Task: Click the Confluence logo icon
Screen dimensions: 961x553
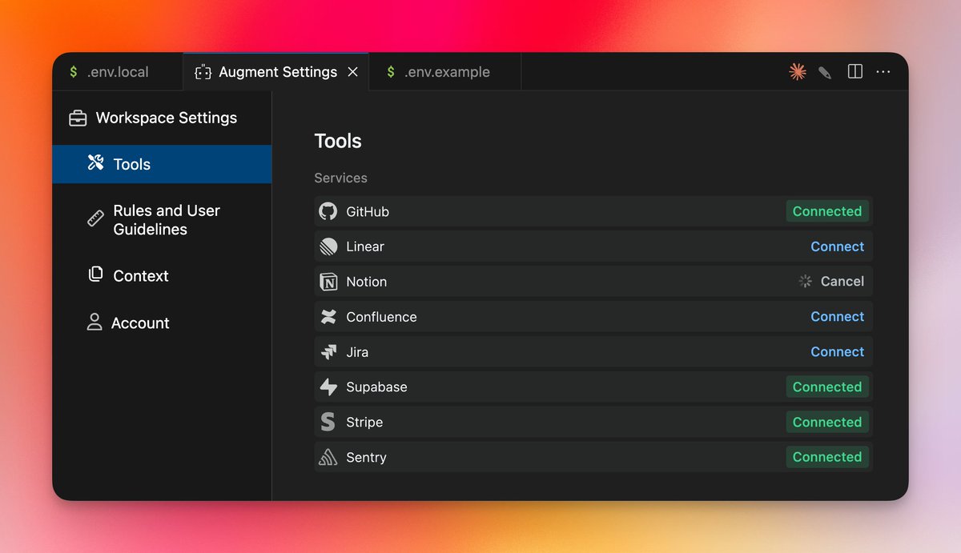Action: point(328,317)
